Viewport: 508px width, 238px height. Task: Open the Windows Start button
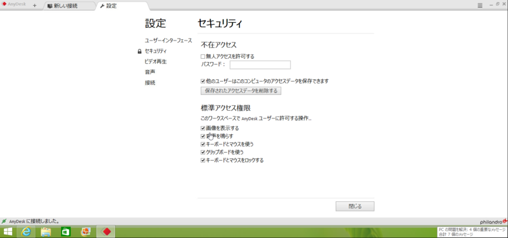8,232
